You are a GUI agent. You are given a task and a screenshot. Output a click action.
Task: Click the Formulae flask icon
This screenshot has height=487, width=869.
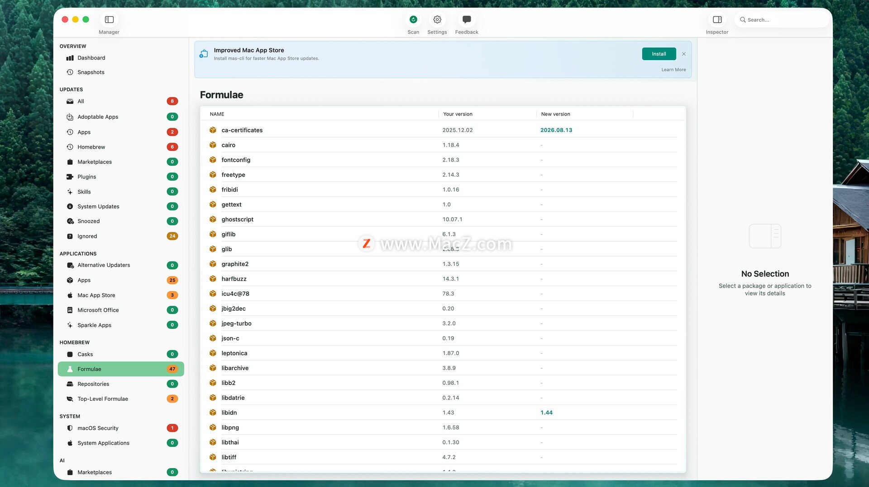pos(70,369)
